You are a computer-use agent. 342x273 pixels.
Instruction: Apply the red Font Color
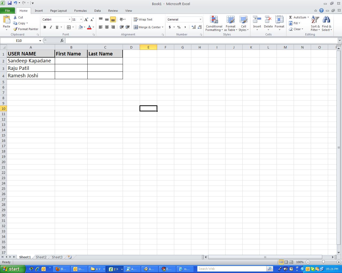point(89,27)
